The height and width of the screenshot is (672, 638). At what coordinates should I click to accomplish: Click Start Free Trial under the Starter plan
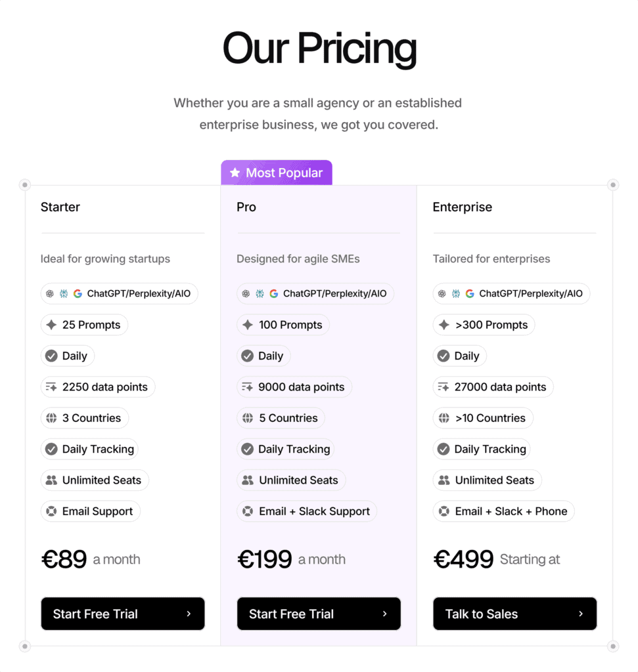pos(122,614)
